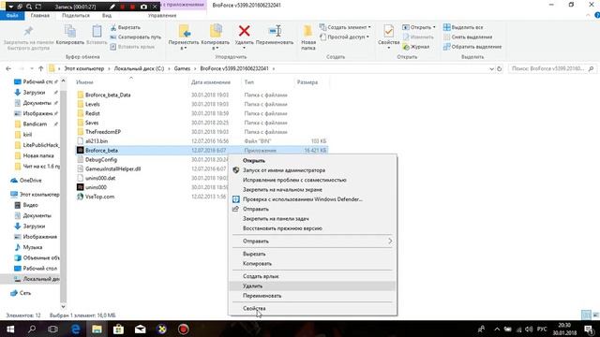Choose Rename (Переименовать) in the context menu
The image size is (600, 337).
312,296
